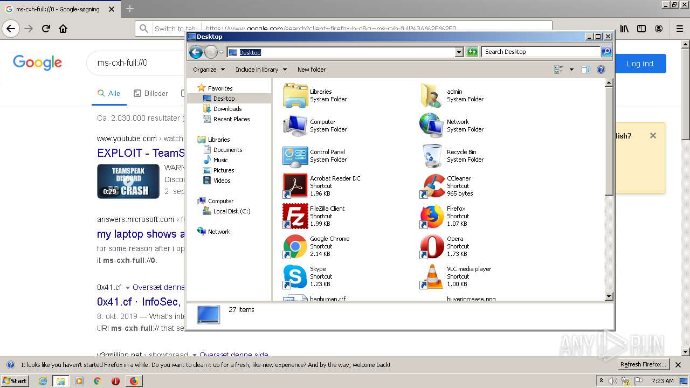This screenshot has height=388, width=690.
Task: Click the Search Desktop magnifier icon
Action: tap(606, 52)
